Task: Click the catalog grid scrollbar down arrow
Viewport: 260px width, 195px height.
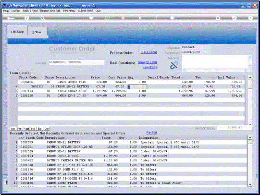Action: point(250,124)
